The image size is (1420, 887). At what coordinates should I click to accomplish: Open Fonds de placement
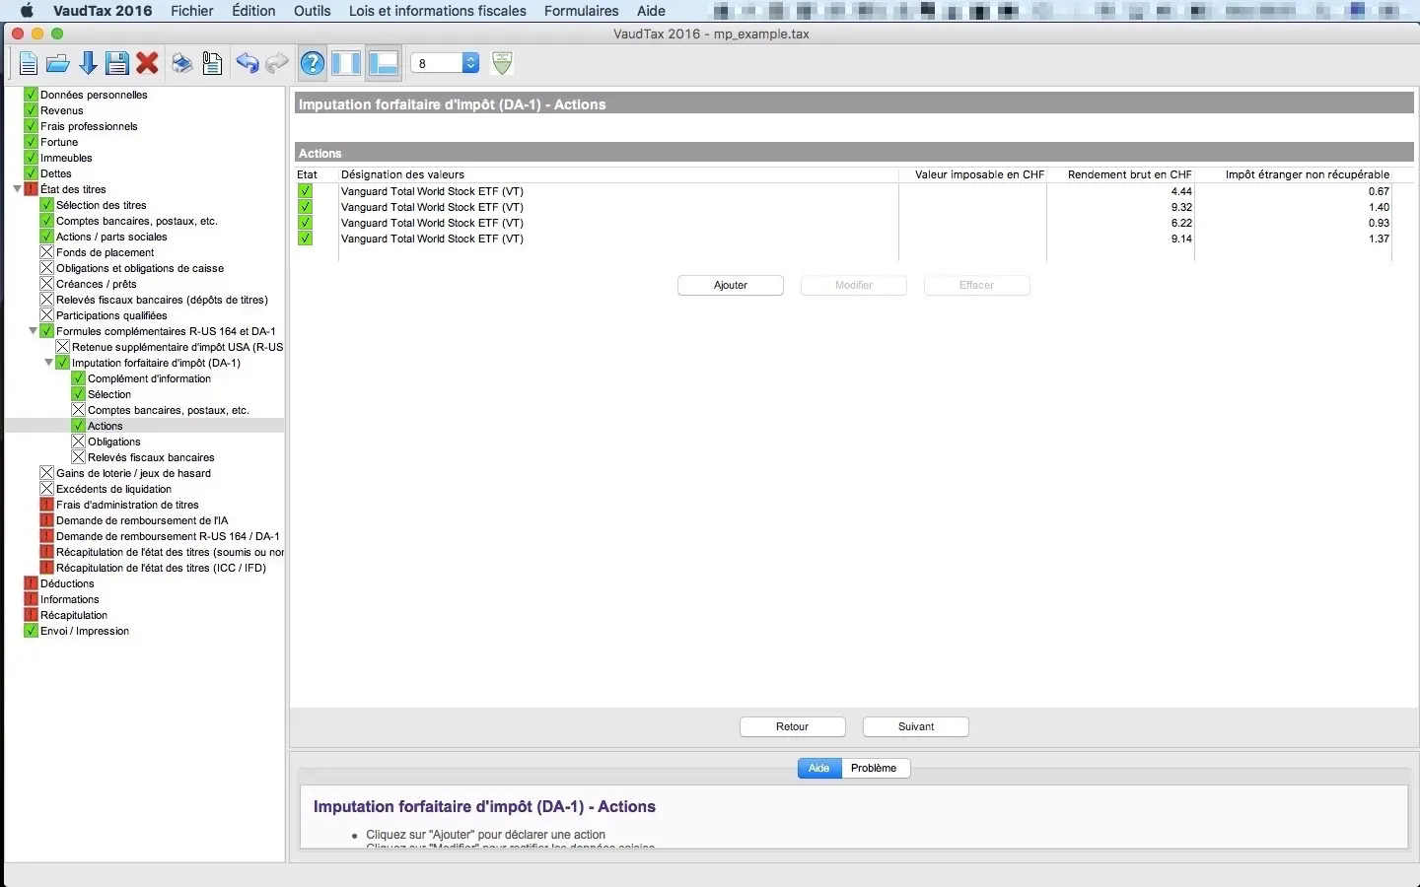tap(106, 252)
